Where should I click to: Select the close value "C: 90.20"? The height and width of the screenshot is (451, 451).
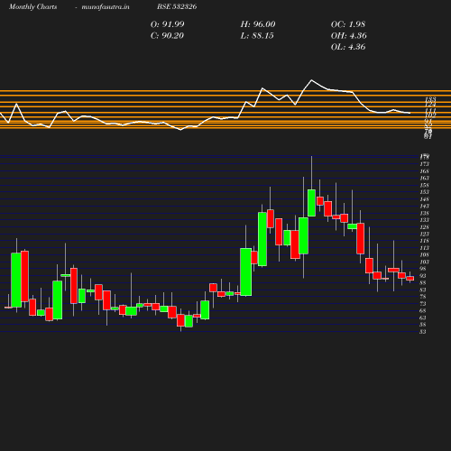point(167,36)
